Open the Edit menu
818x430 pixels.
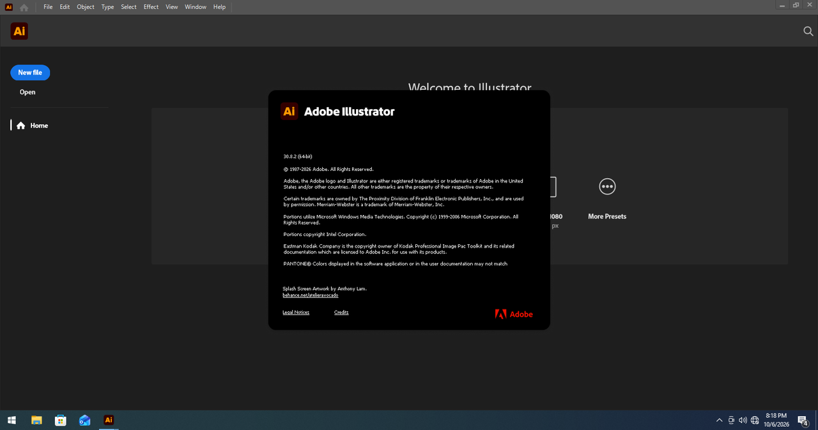pos(65,7)
